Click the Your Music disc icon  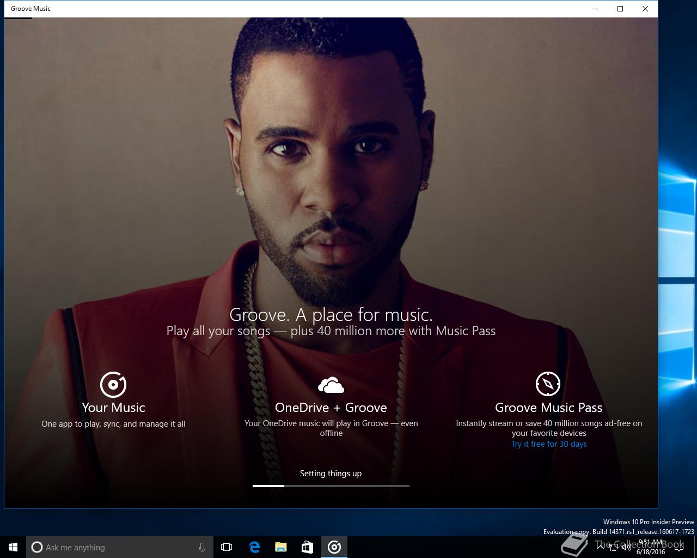coord(113,384)
